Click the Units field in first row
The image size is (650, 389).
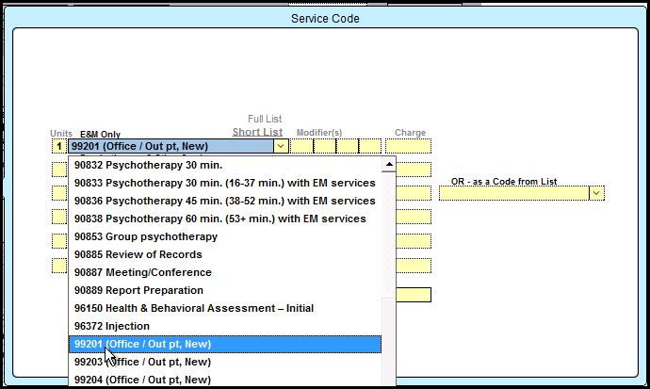58,146
